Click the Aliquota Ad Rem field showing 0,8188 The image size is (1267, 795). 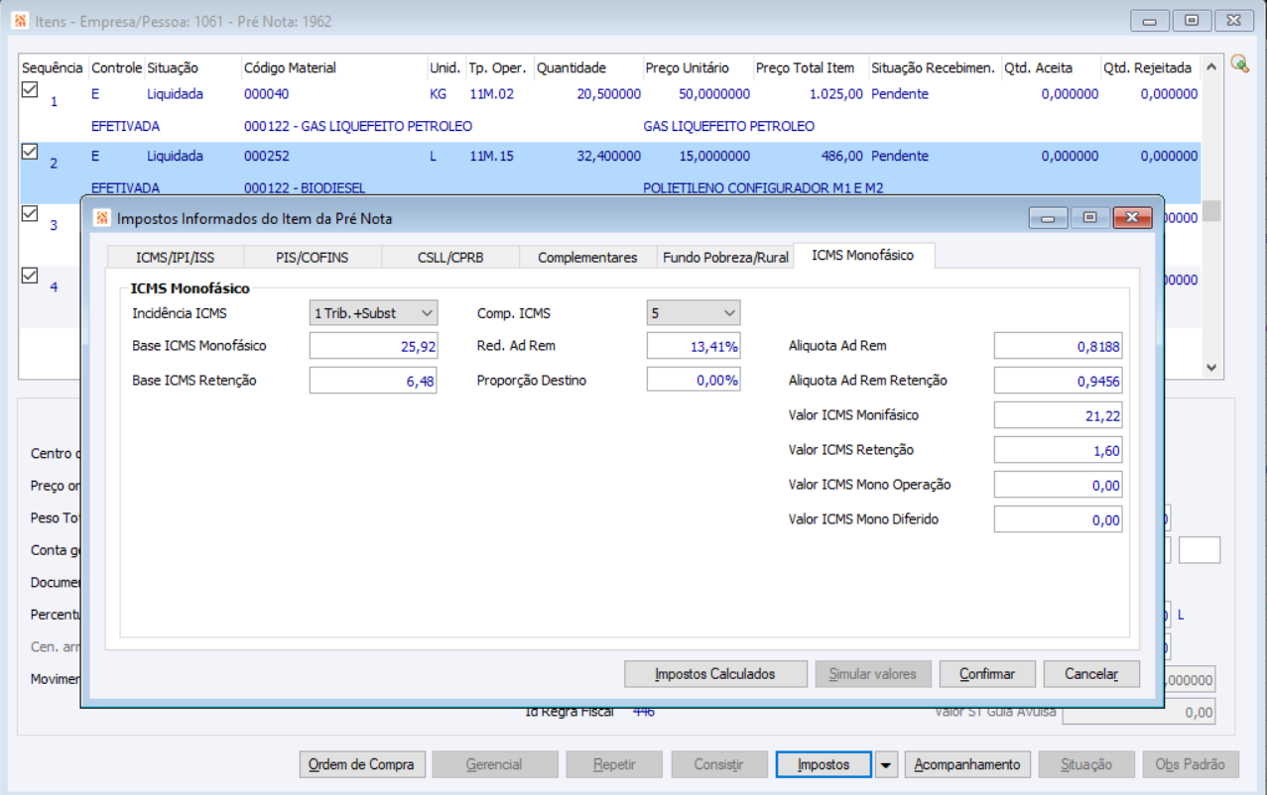click(1058, 347)
